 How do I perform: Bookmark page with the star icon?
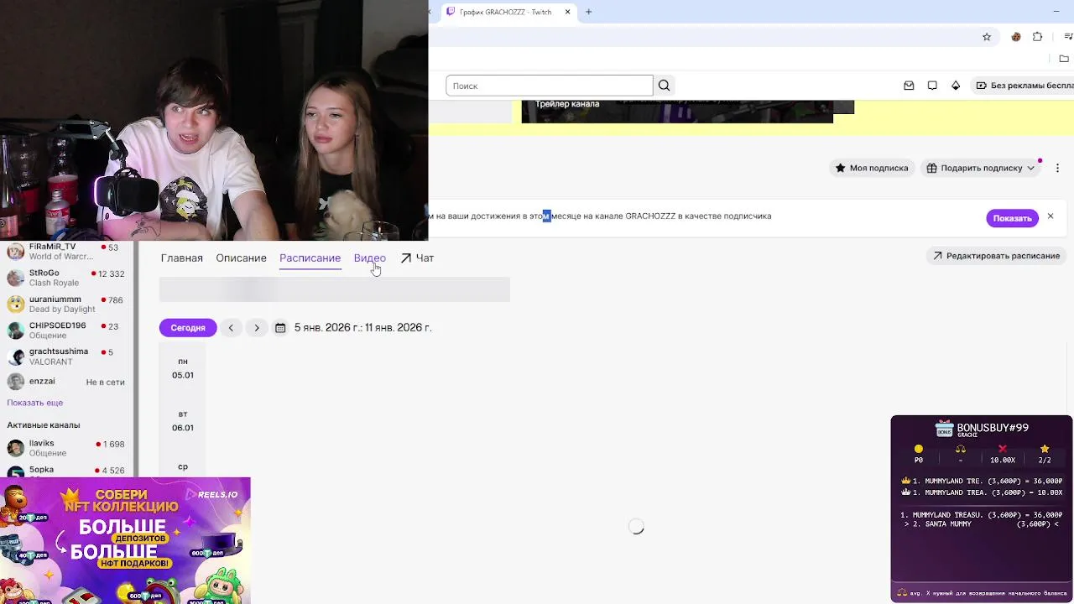[987, 37]
